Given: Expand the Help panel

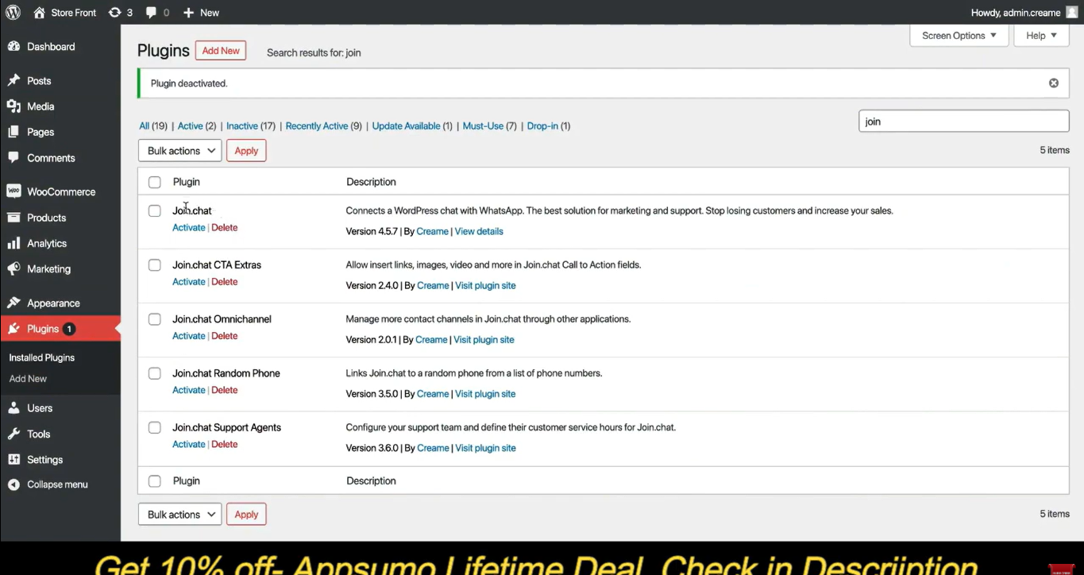Looking at the screenshot, I should click(1041, 36).
